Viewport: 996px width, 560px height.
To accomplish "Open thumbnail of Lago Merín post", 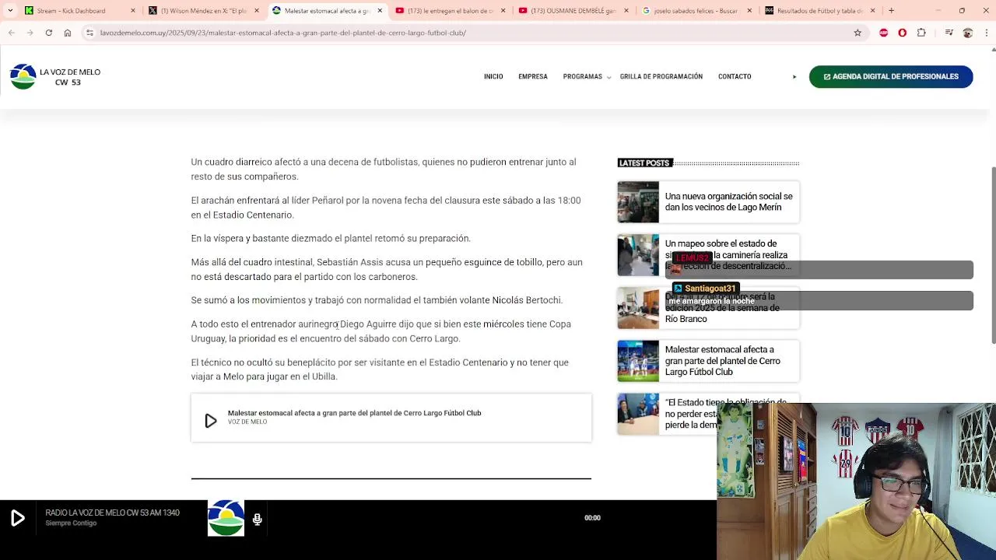I will point(638,202).
